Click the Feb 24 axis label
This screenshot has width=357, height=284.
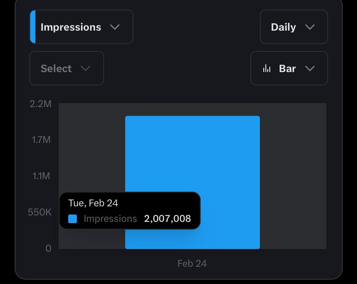(x=192, y=263)
